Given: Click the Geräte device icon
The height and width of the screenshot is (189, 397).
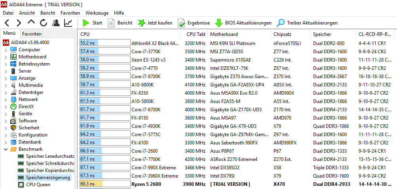Looking at the screenshot, I should (13, 114).
